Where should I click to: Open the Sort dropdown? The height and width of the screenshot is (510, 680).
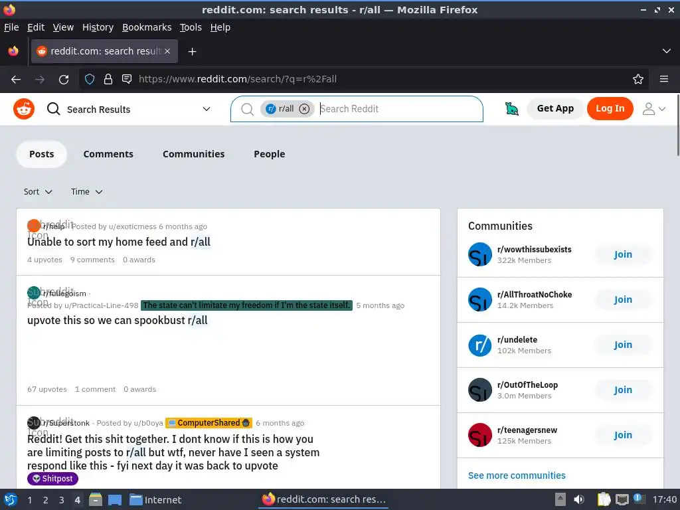[38, 192]
